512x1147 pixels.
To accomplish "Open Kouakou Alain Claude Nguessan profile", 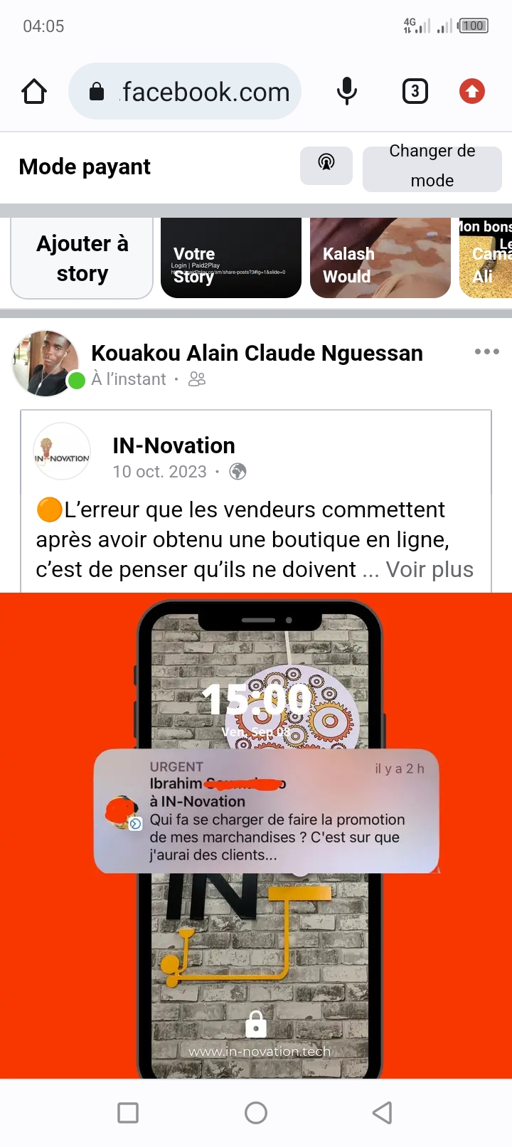I will coord(257,353).
